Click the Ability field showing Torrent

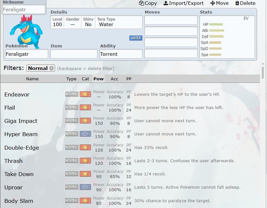(121, 54)
